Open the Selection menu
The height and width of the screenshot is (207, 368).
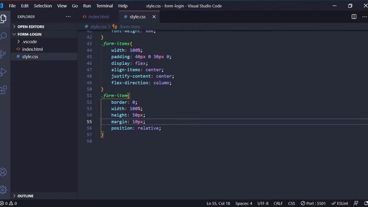click(x=43, y=6)
